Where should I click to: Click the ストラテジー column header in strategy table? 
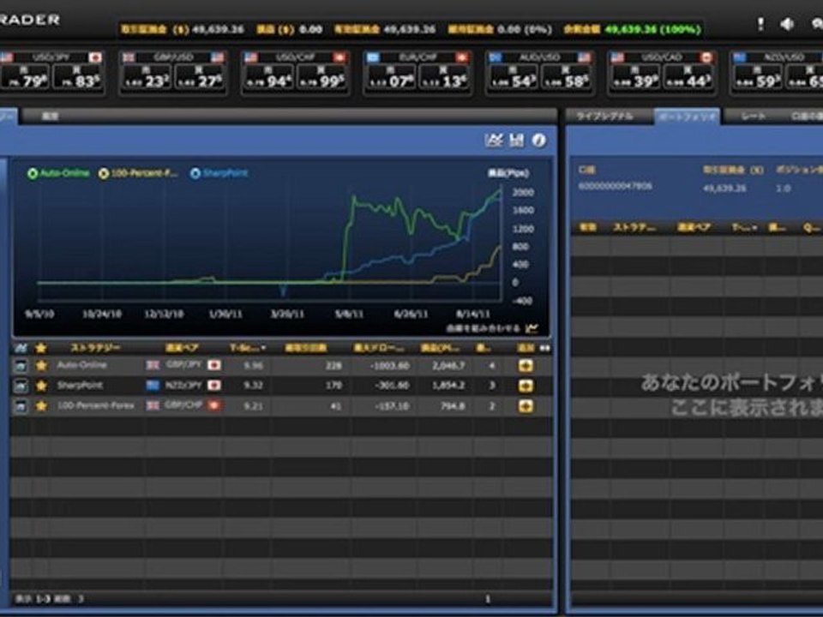click(95, 348)
